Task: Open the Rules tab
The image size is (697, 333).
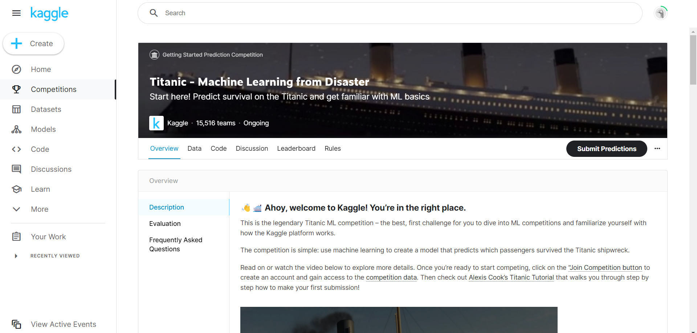Action: pos(333,149)
